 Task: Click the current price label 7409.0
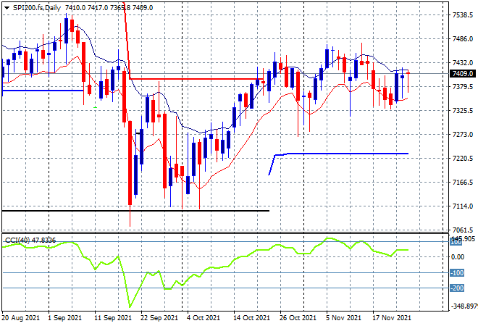[463, 73]
